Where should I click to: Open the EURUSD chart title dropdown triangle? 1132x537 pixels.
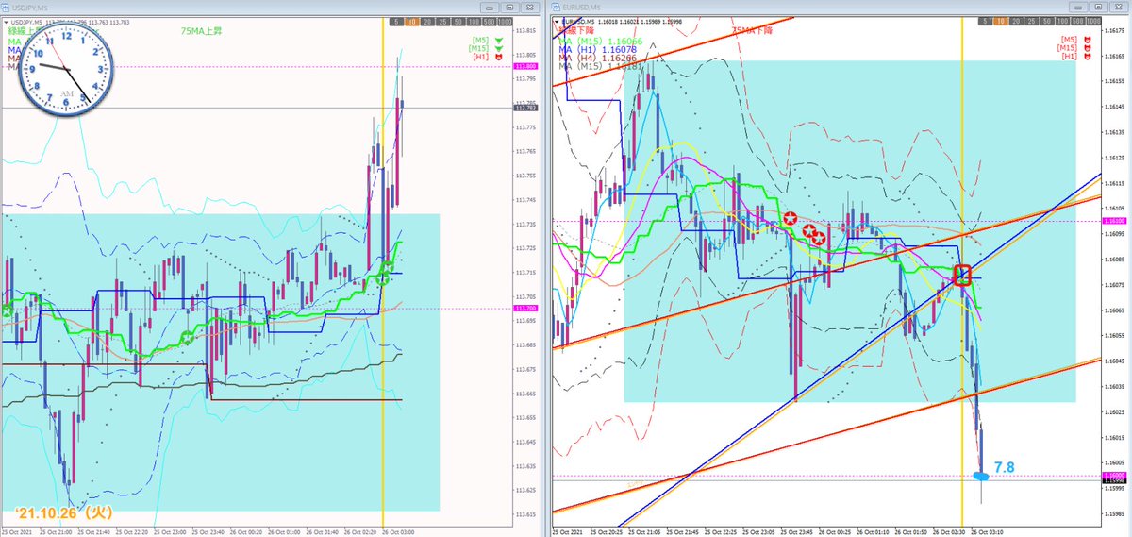coord(557,22)
